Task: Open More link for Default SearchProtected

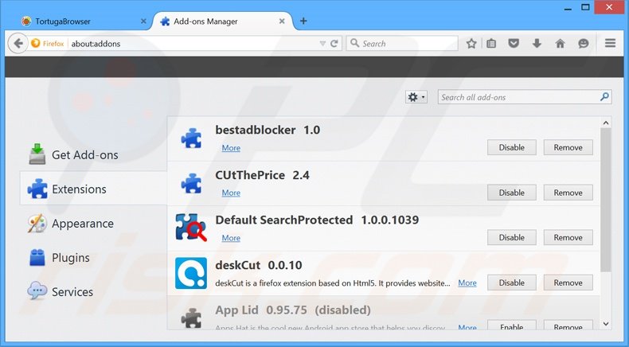Action: [231, 238]
